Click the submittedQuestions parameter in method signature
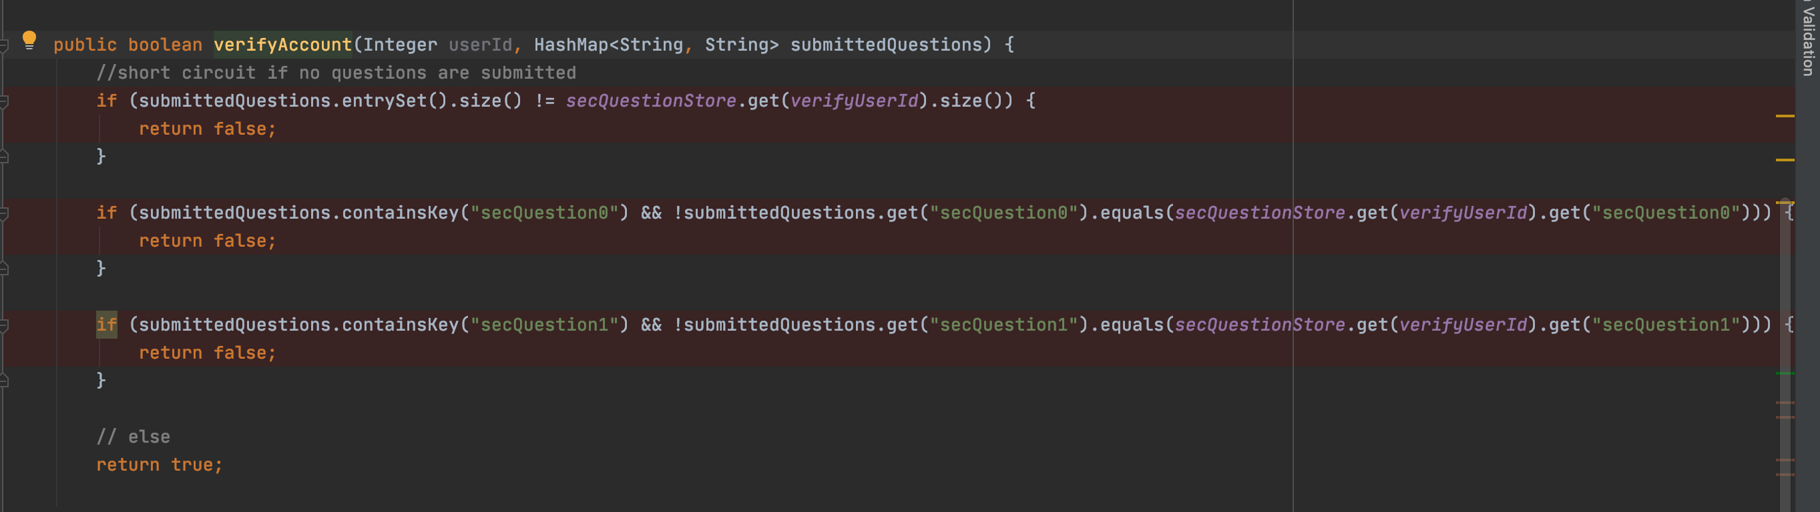The height and width of the screenshot is (512, 1820). (x=886, y=45)
